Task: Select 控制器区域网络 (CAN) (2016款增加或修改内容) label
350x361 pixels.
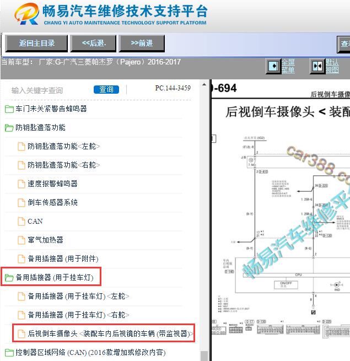Action: pos(90,353)
